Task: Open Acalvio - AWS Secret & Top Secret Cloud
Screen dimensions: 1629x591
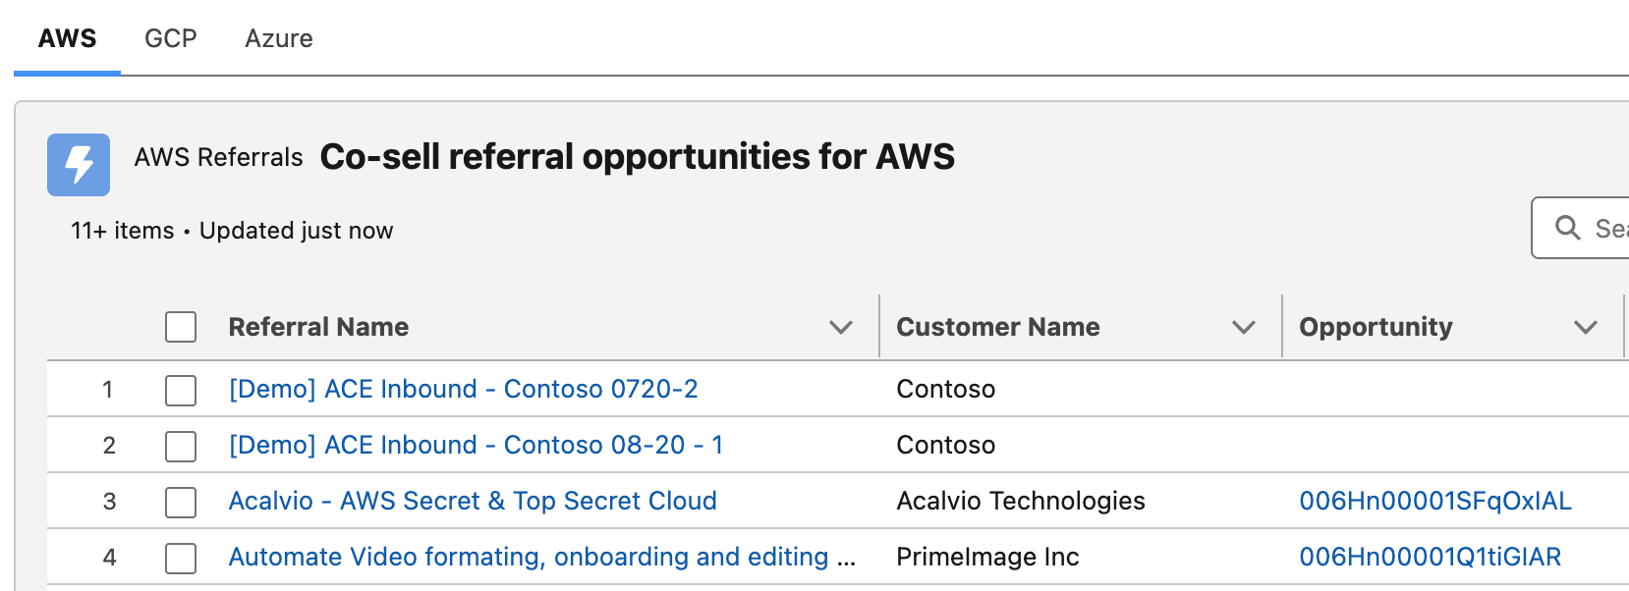Action: 473,501
